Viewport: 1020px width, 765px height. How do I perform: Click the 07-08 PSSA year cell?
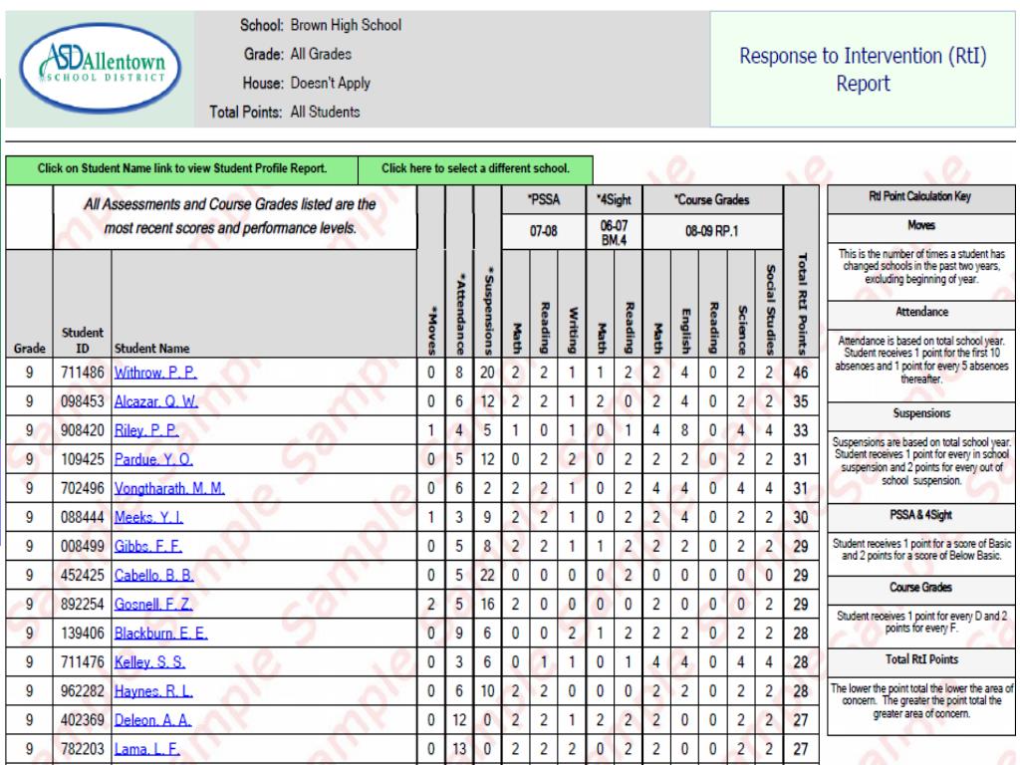544,231
